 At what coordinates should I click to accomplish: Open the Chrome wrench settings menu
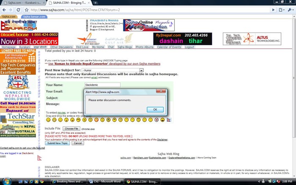(x=290, y=9)
